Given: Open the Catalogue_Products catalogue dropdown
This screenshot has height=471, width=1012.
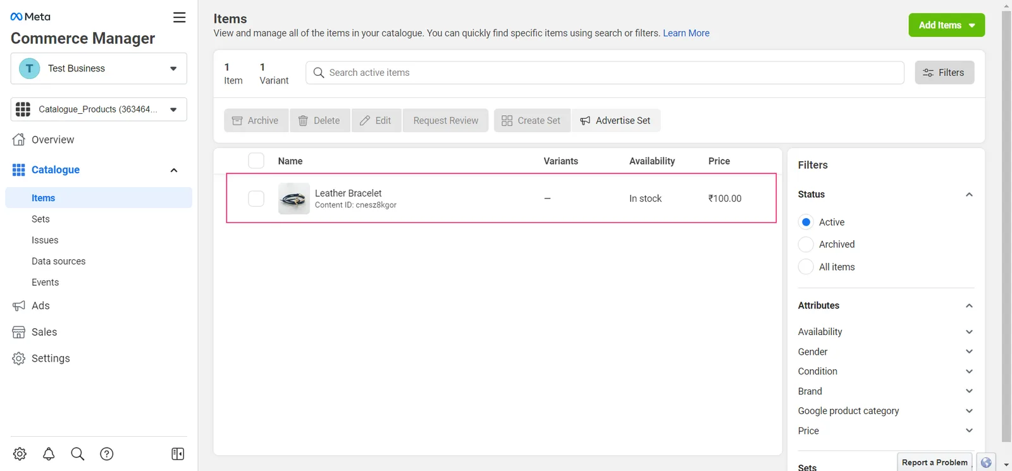Looking at the screenshot, I should 99,109.
